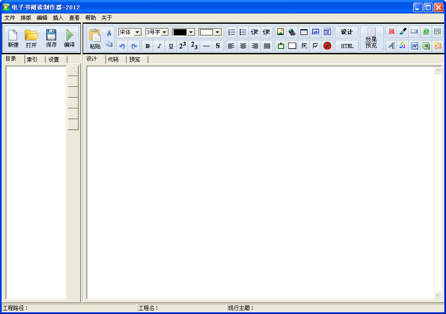The image size is (446, 314).
Task: Insert a table
Action: point(304,32)
